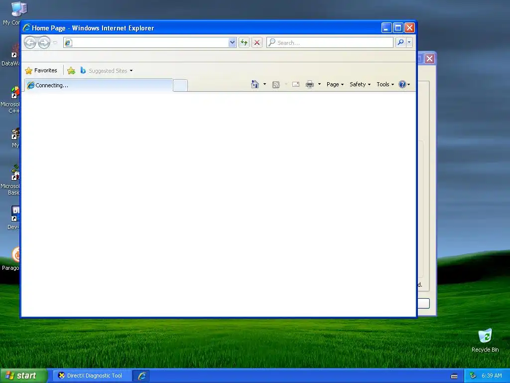The height and width of the screenshot is (383, 510).
Task: Click the IE icon in the title bar
Action: (x=26, y=28)
